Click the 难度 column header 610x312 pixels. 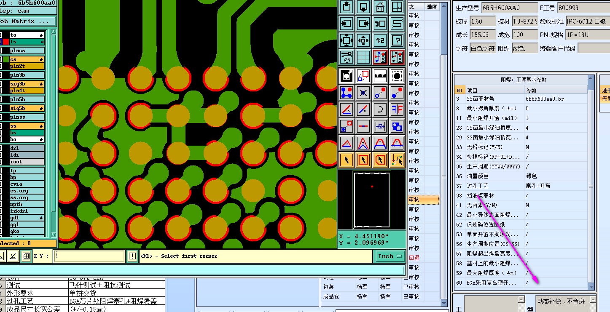(x=432, y=7)
